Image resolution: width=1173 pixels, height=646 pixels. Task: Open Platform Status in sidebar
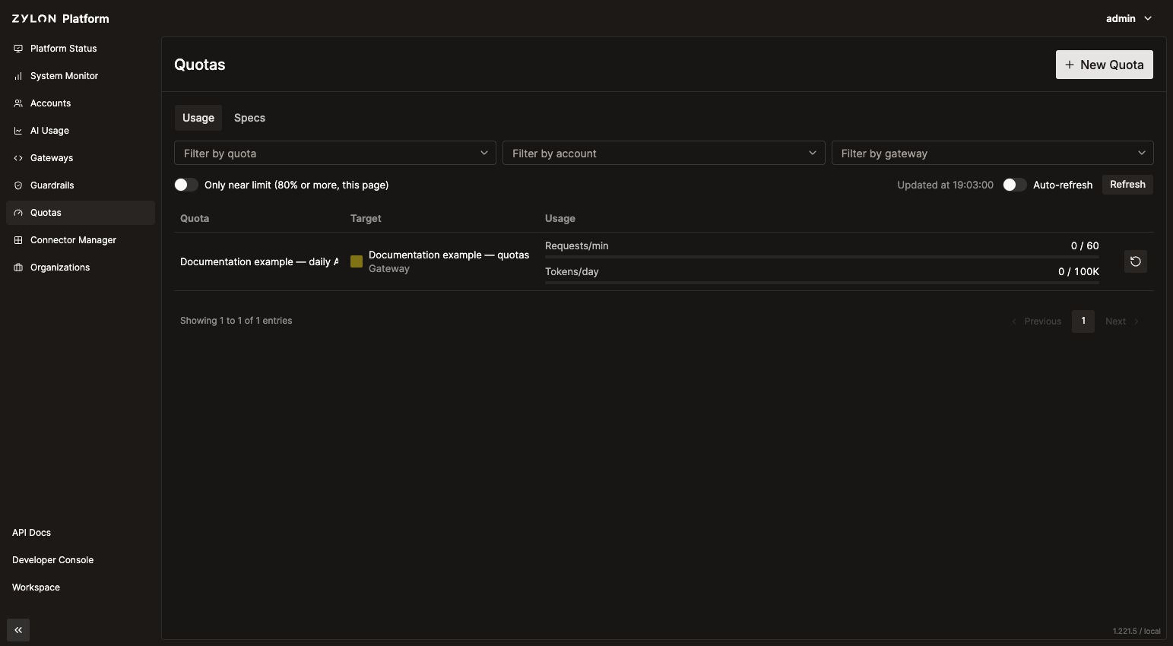(81, 49)
